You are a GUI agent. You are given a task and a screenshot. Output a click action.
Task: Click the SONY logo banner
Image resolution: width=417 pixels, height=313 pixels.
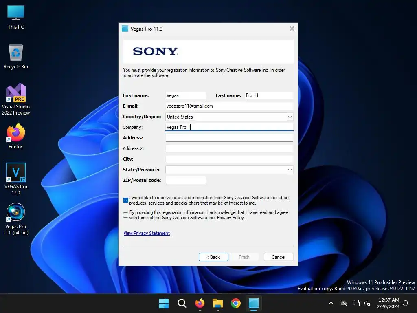coord(208,51)
